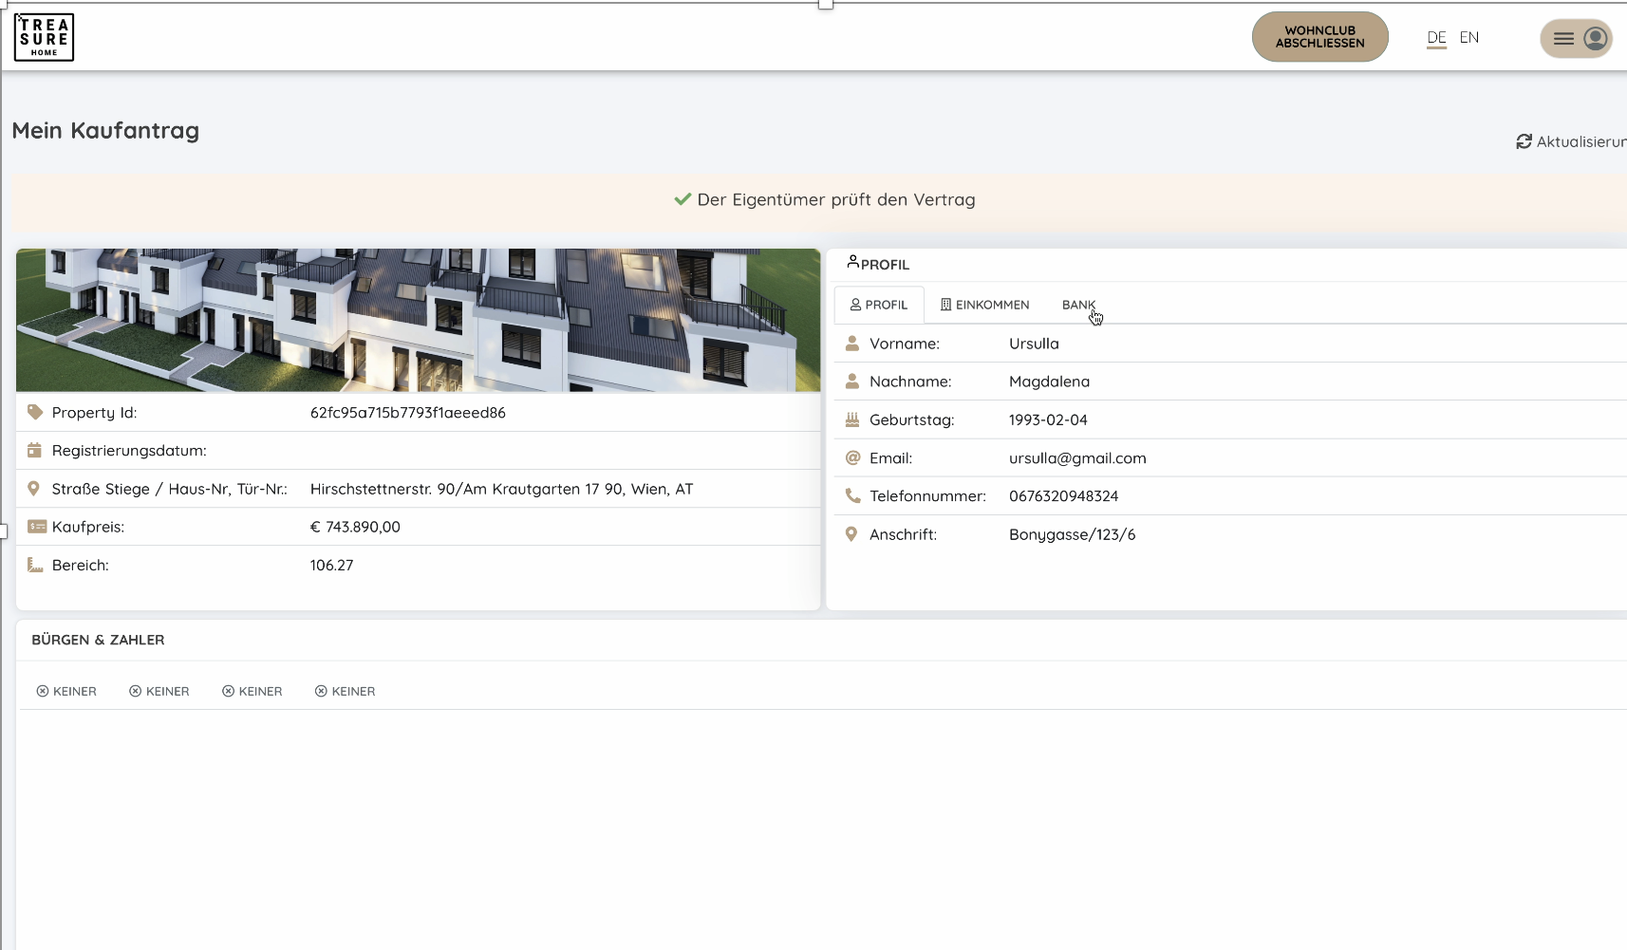Click the BÜRGEN & ZAHLER heading
Image resolution: width=1627 pixels, height=950 pixels.
[x=98, y=640]
